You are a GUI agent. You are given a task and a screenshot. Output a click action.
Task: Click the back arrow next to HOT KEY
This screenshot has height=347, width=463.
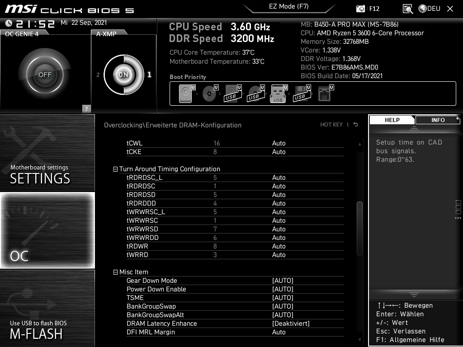pos(355,124)
